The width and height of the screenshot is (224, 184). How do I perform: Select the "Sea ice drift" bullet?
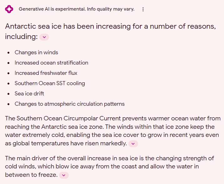coord(29,94)
